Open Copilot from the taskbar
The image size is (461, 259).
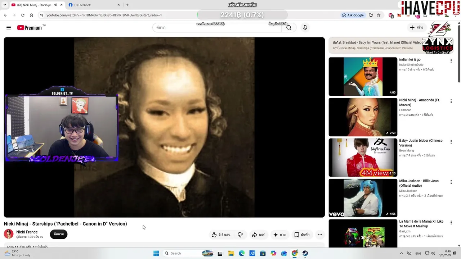tap(273, 253)
